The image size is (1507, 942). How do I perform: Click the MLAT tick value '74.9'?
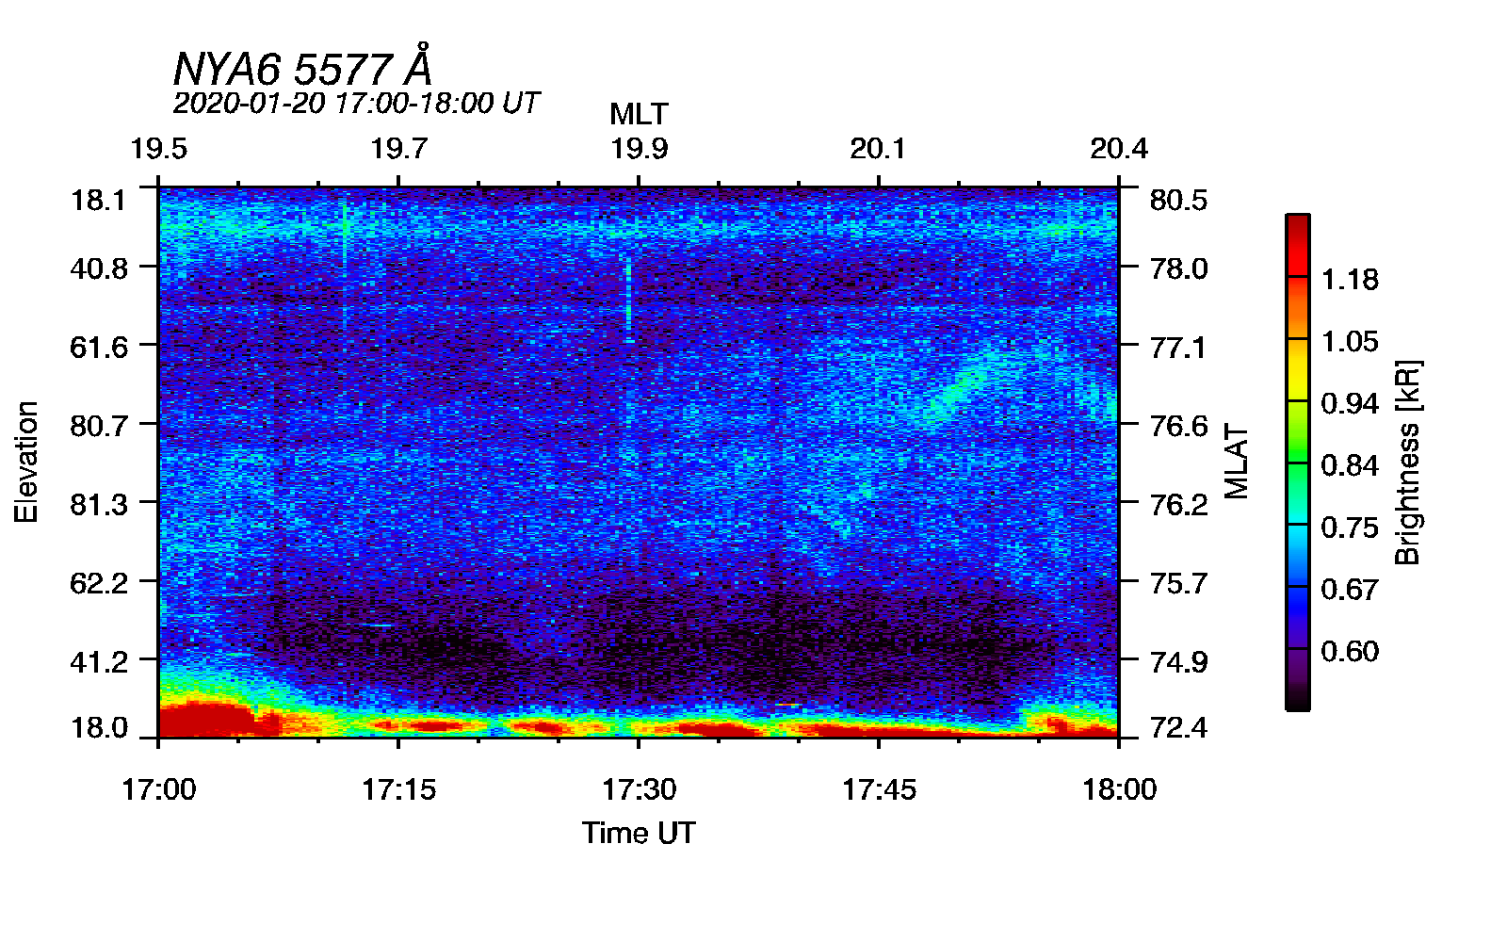1178,661
